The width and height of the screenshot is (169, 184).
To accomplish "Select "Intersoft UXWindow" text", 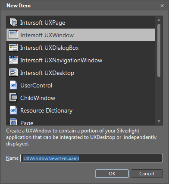I will (47, 35).
